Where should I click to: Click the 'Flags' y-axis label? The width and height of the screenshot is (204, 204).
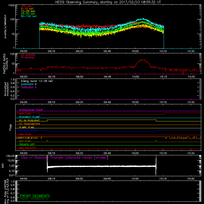(x=10, y=127)
